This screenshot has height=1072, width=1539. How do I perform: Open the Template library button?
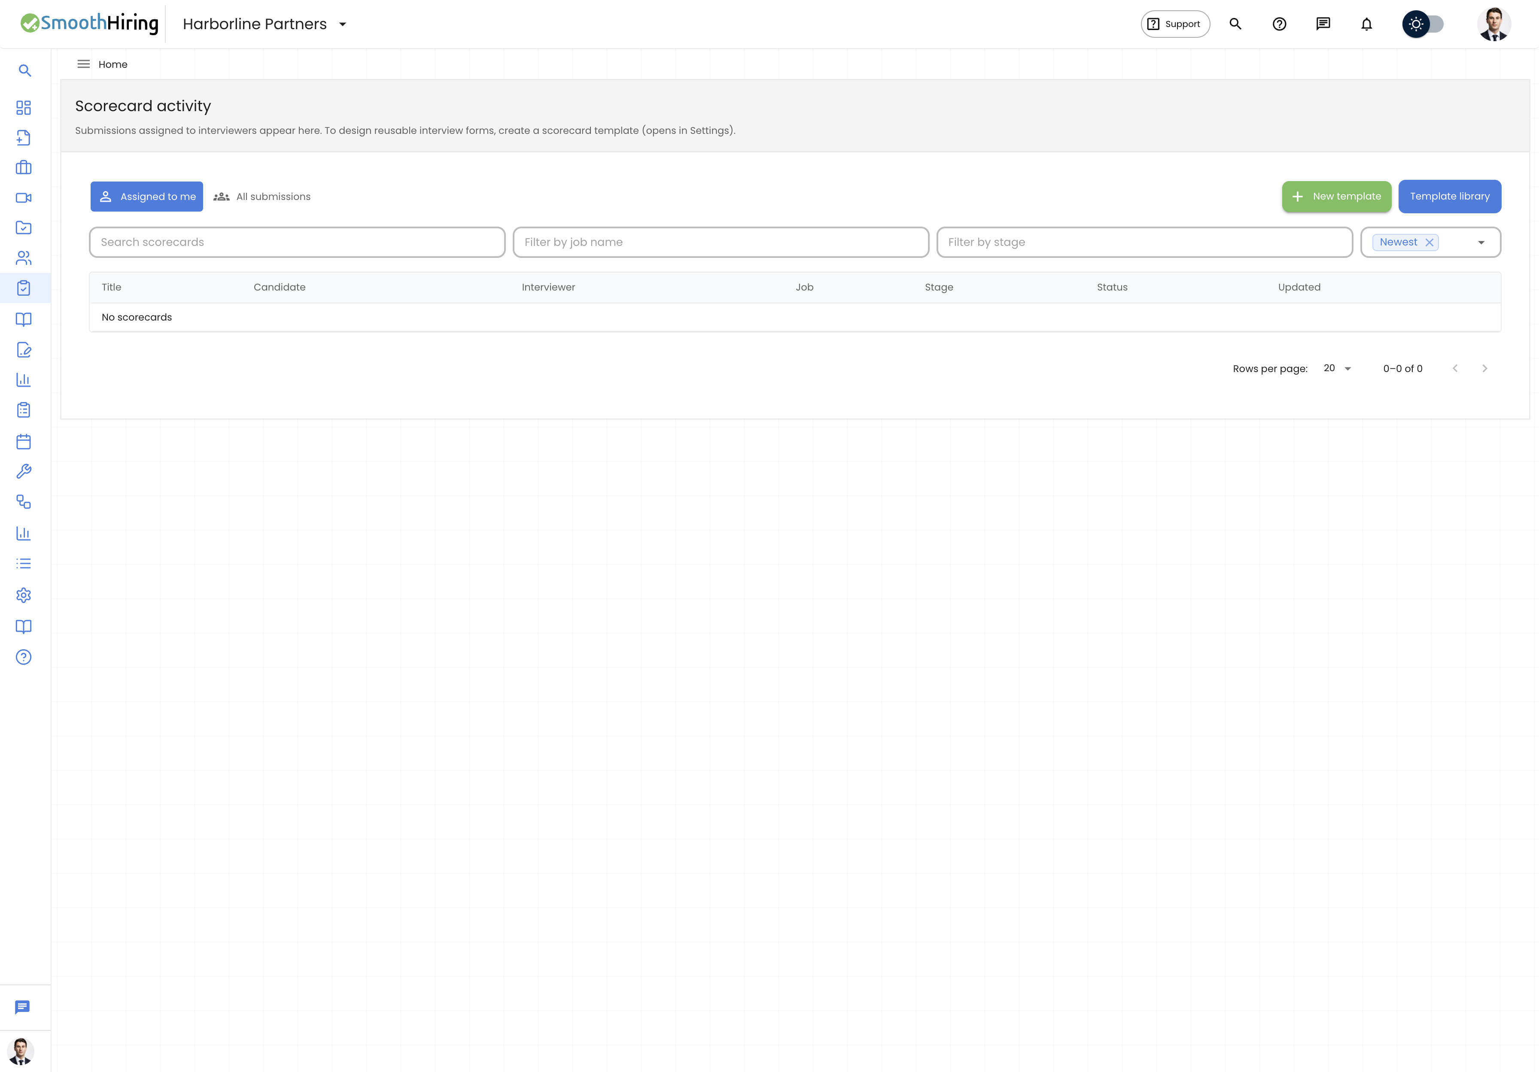point(1449,196)
